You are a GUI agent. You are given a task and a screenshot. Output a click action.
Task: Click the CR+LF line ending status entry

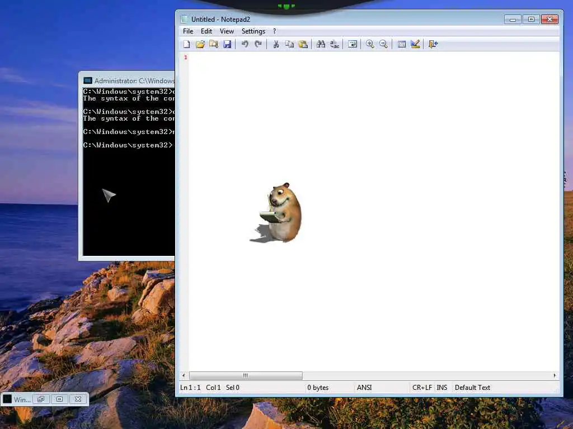coord(422,388)
